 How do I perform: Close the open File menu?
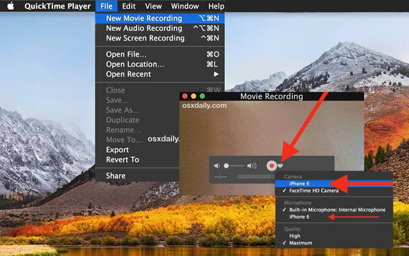pos(106,6)
